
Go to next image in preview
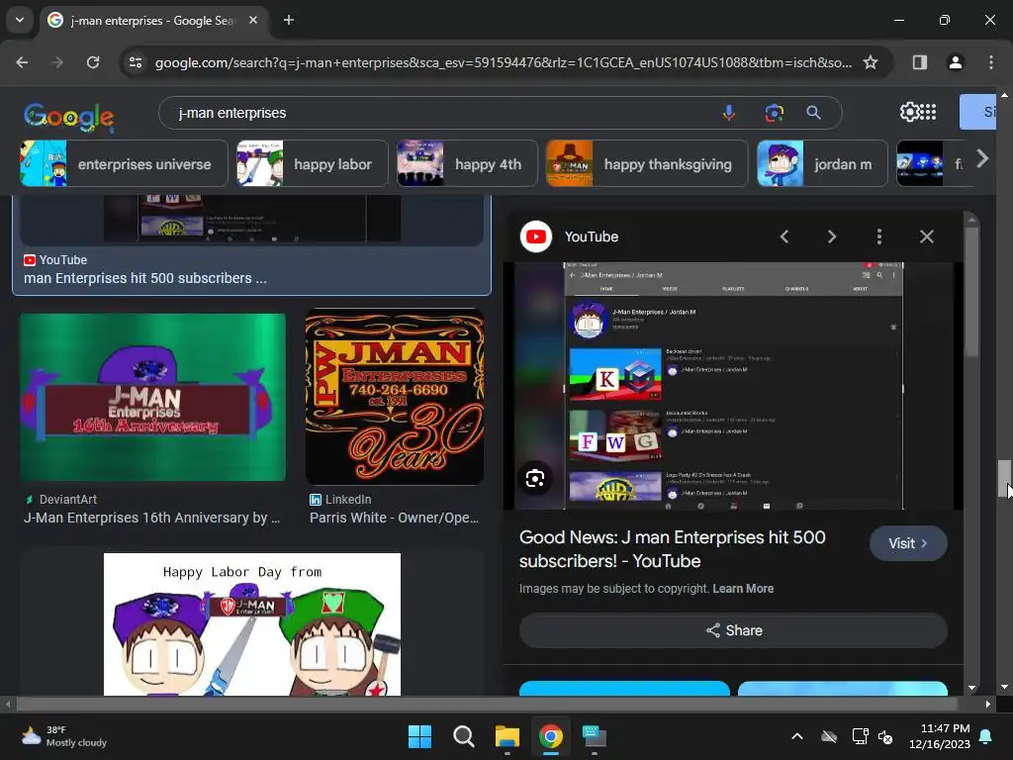pyautogui.click(x=831, y=237)
